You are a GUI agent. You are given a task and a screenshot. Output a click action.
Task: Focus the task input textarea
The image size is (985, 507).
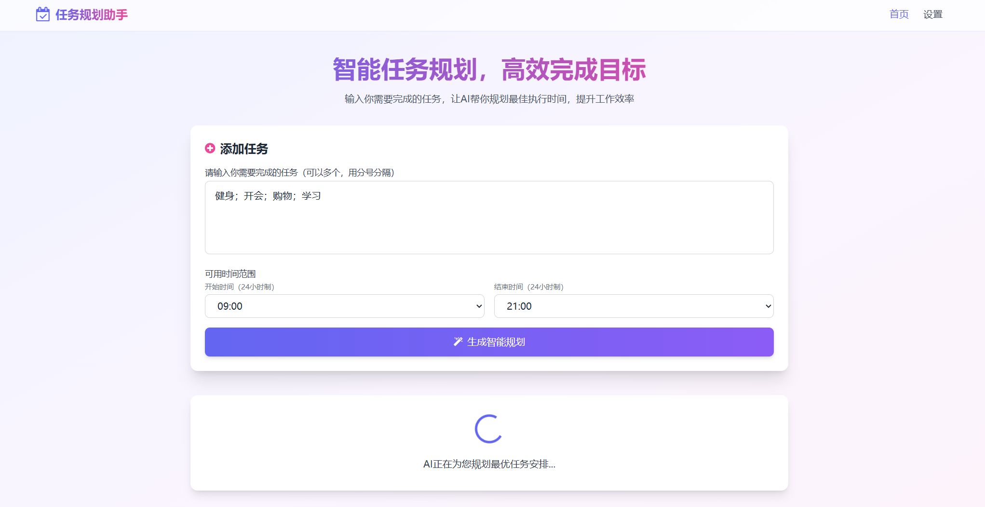click(489, 218)
